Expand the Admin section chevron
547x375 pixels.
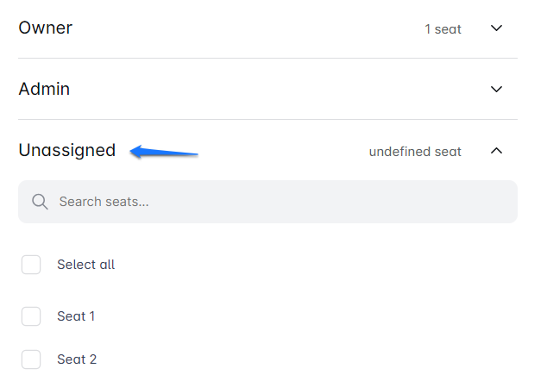tap(496, 89)
